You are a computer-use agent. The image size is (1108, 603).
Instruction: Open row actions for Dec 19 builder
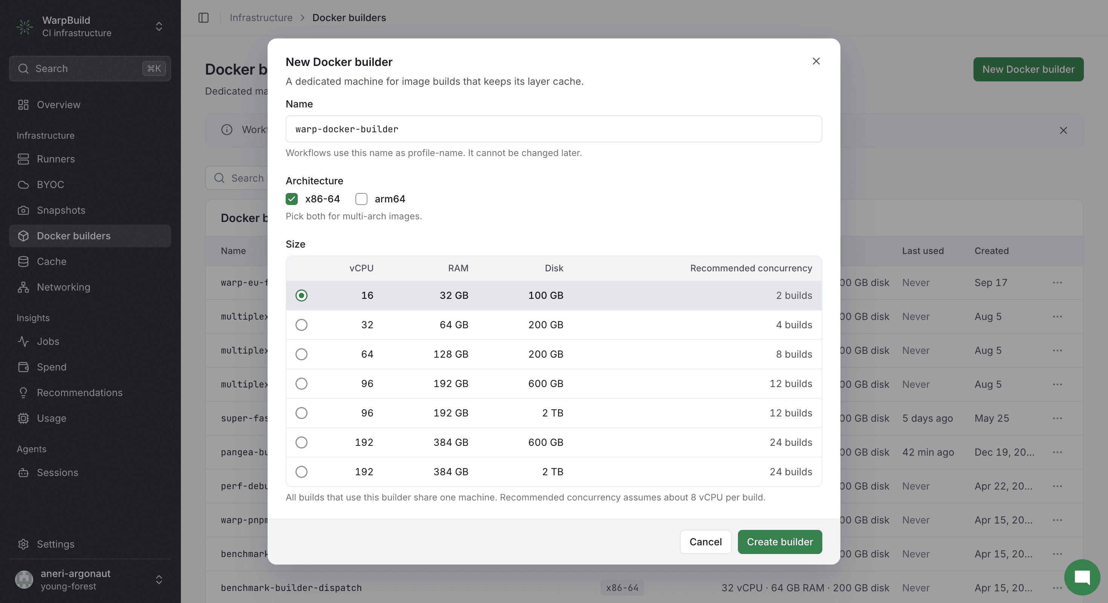[x=1057, y=452]
